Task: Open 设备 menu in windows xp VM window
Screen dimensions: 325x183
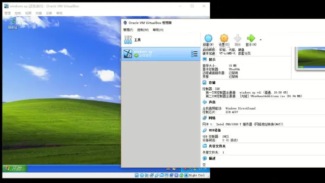Action: (49, 13)
